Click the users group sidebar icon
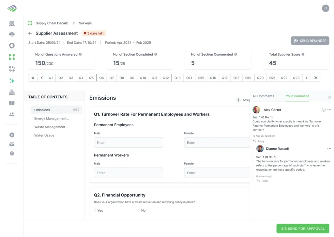Screen dimensions: 334x237 tap(12, 114)
